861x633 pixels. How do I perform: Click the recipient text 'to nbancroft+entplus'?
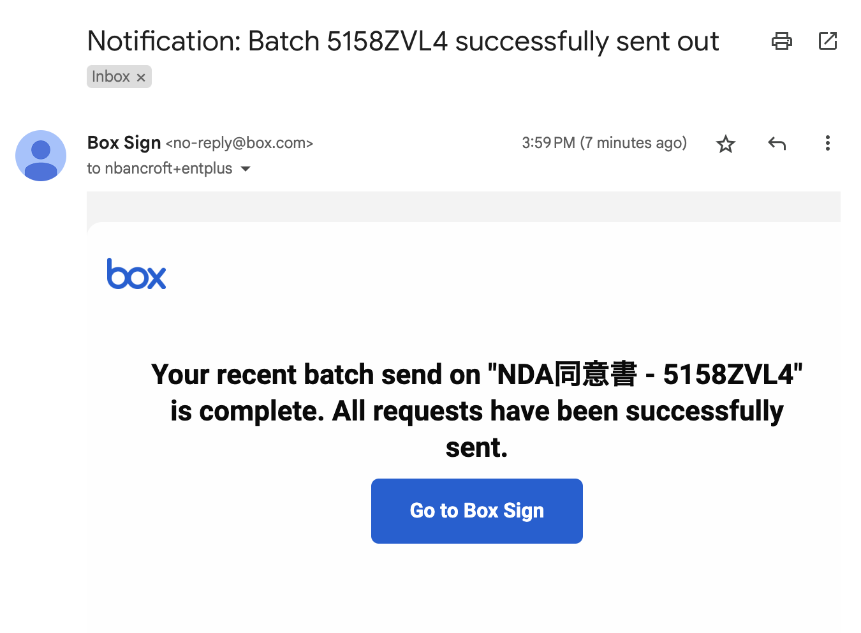[159, 168]
